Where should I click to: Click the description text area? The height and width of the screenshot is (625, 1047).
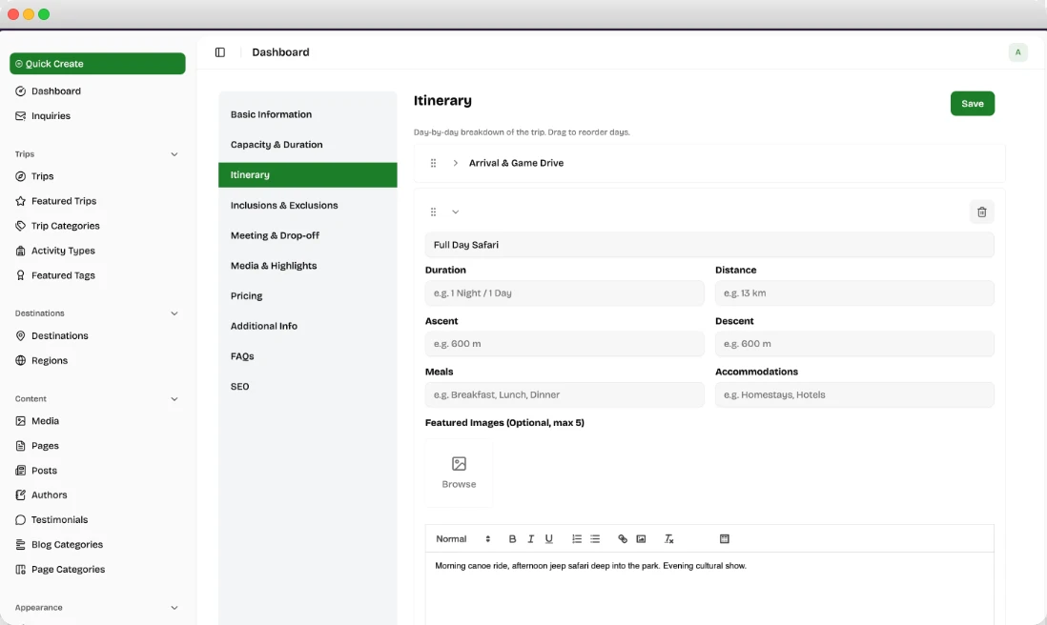coord(709,589)
